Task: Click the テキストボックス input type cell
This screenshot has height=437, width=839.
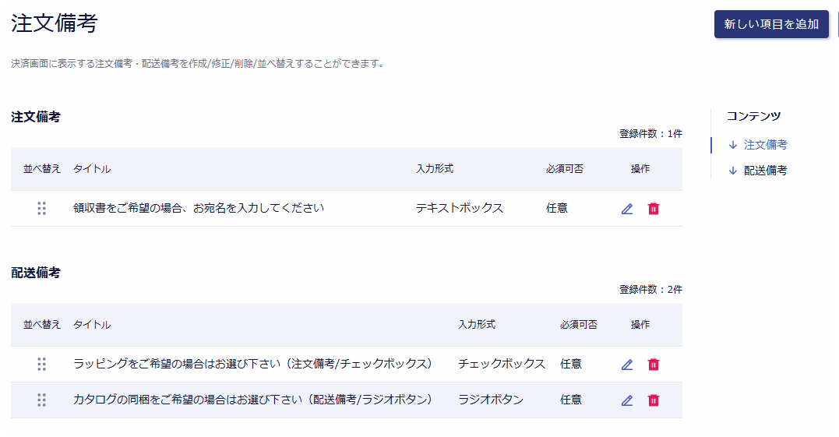Action: point(460,208)
